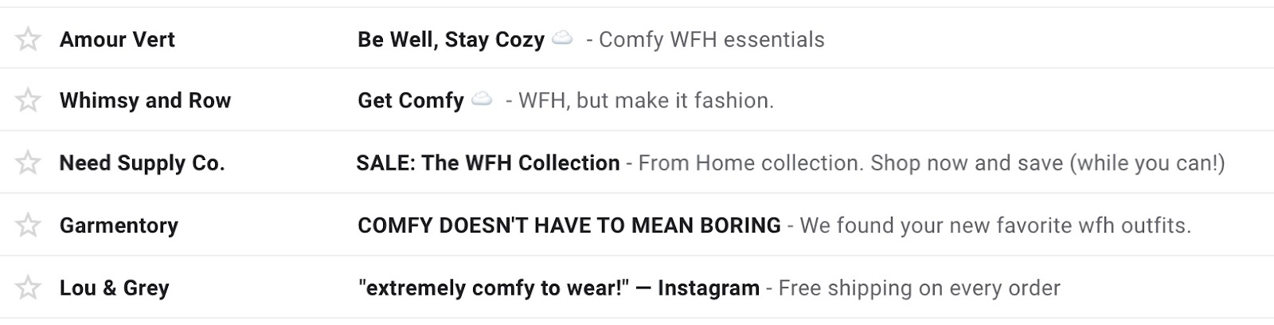Click sender name Need Supply Co.

[x=142, y=163]
